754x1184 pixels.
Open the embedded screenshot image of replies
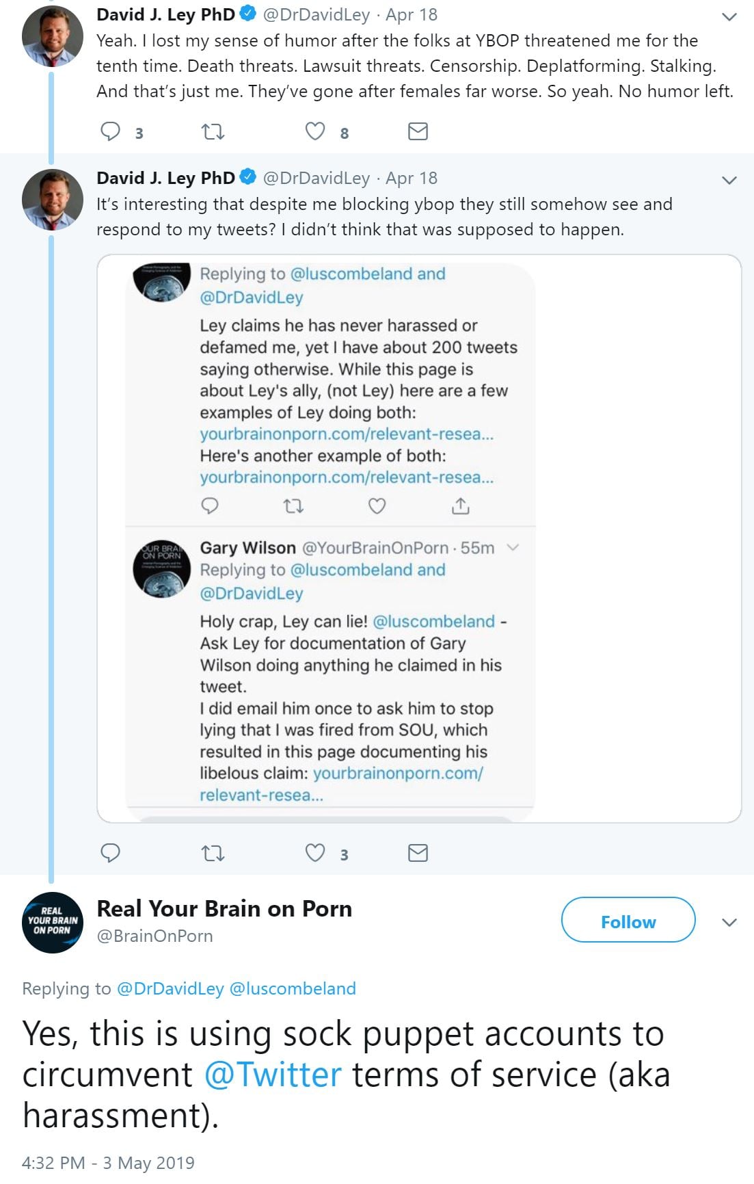point(418,538)
